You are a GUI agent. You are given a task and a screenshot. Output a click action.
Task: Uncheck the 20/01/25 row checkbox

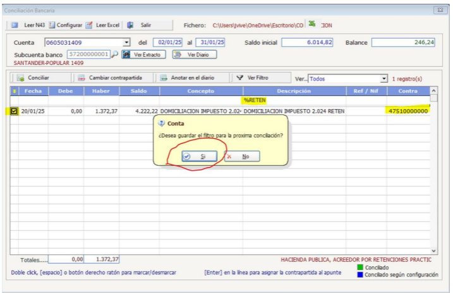[x=15, y=111]
